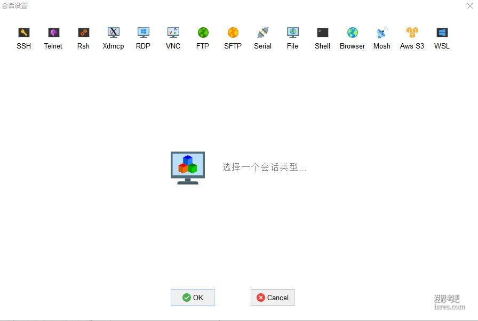Choose the Telnet session icon

pos(54,33)
